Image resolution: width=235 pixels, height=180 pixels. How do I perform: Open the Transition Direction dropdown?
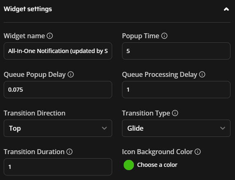click(58, 128)
